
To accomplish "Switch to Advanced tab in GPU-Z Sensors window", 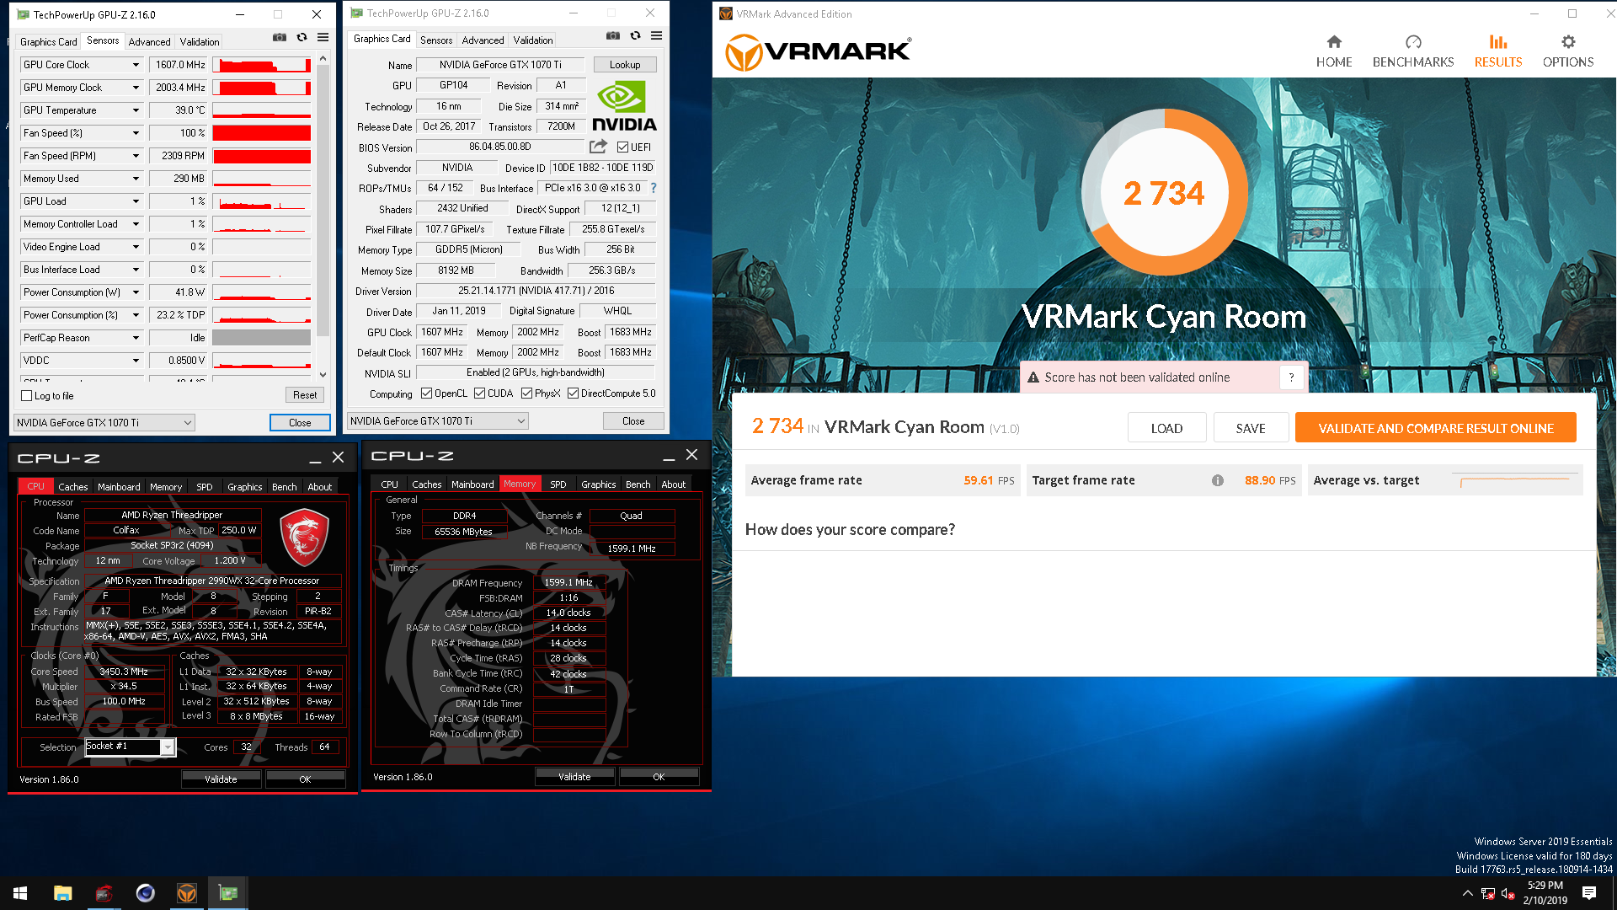I will 149,41.
